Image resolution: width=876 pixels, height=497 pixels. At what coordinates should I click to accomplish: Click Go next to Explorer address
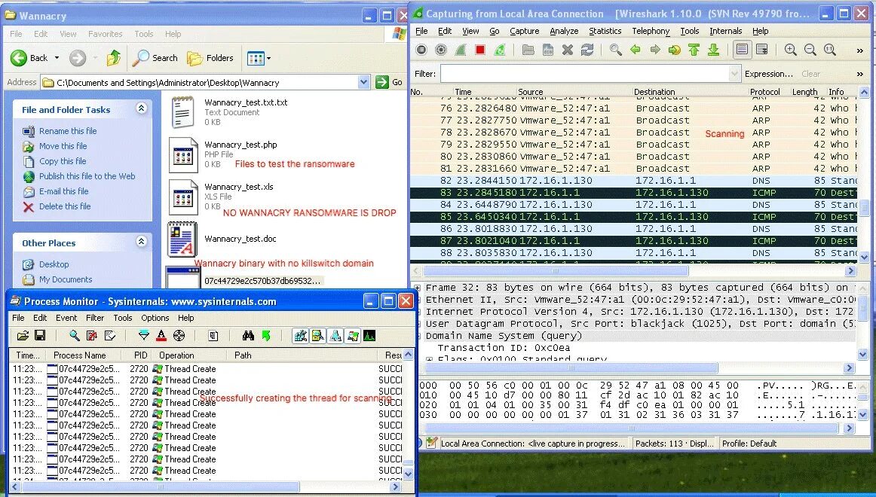click(390, 83)
